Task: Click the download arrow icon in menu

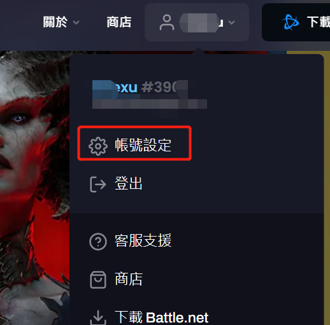Action: click(x=98, y=317)
